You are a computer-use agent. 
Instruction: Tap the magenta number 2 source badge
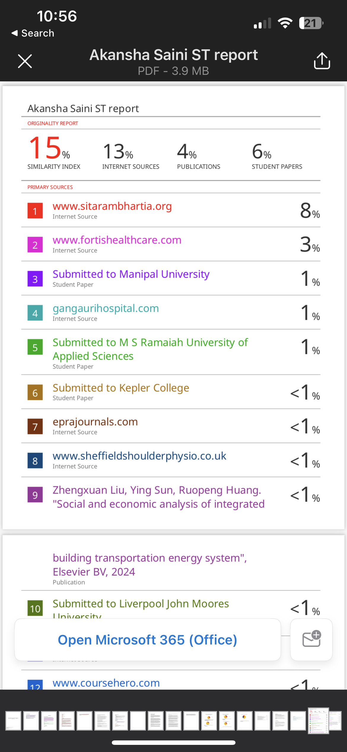(x=35, y=244)
